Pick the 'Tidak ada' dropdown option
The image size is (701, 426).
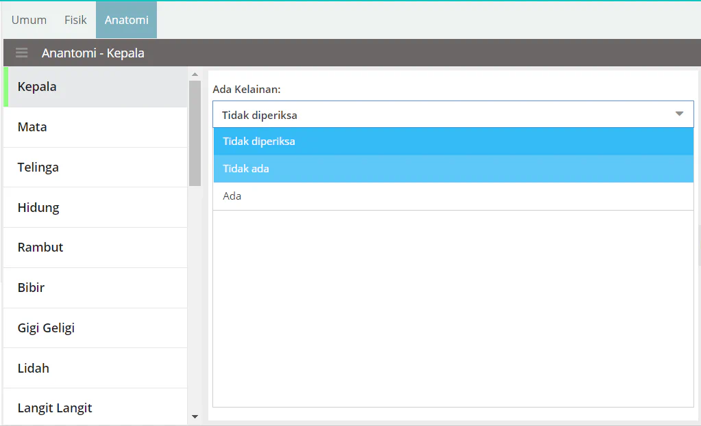coord(454,169)
